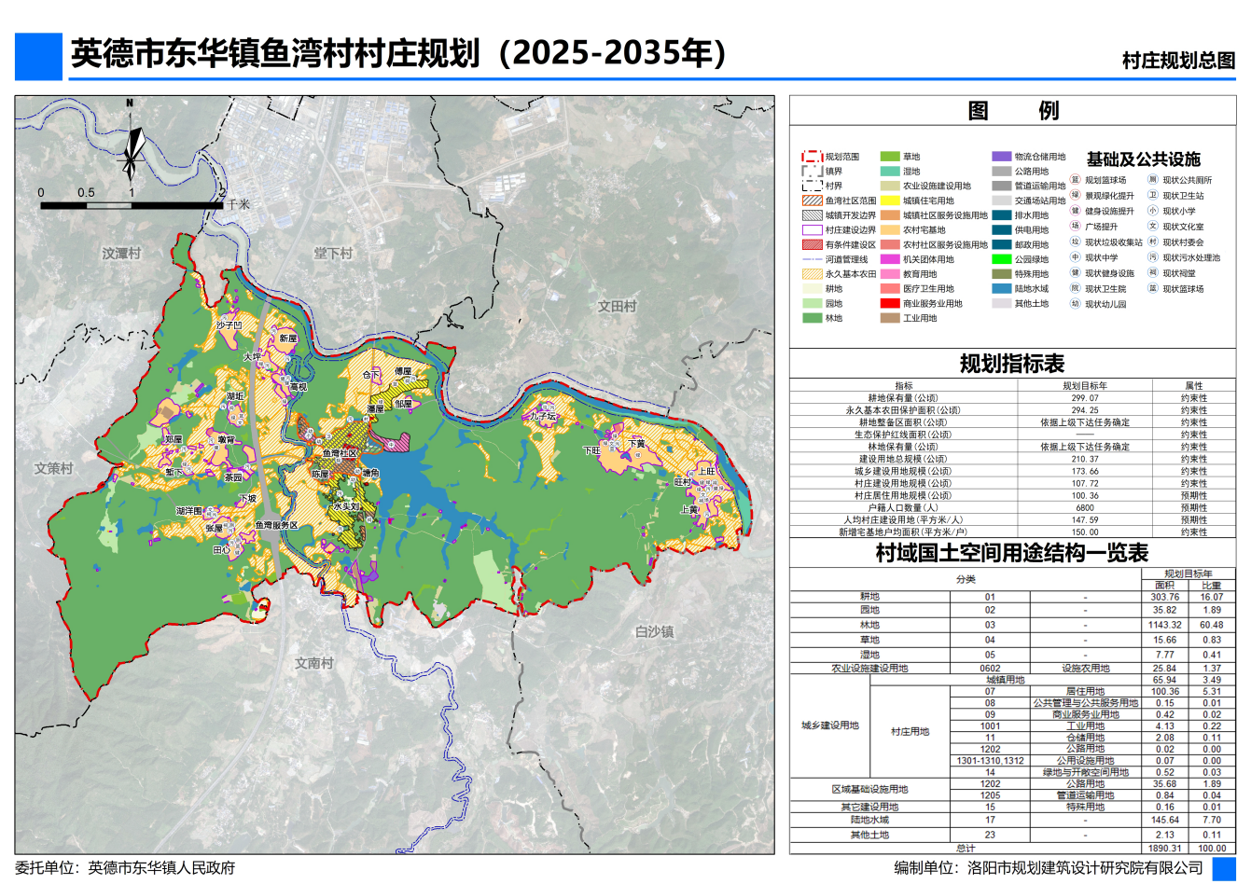
Task: Select the 现状村委会 legend icon
Action: point(1153,242)
